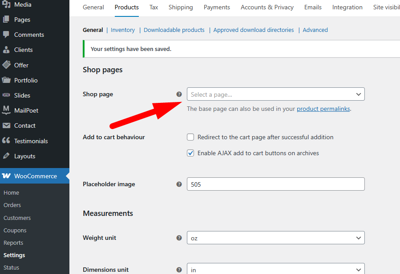
Task: Expand the Weight unit dropdown
Action: (x=275, y=238)
